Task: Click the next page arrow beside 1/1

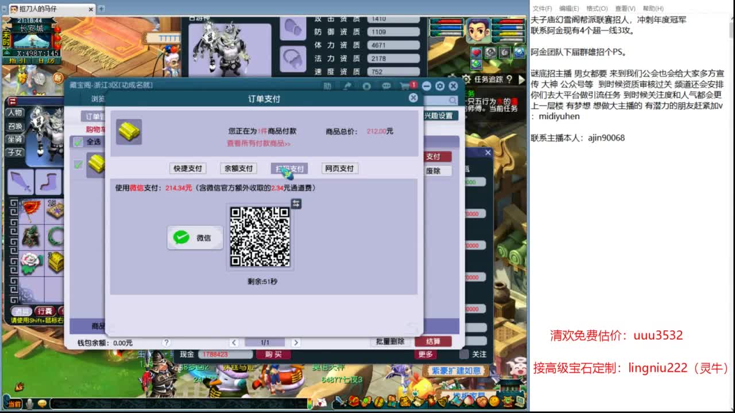Action: [296, 342]
